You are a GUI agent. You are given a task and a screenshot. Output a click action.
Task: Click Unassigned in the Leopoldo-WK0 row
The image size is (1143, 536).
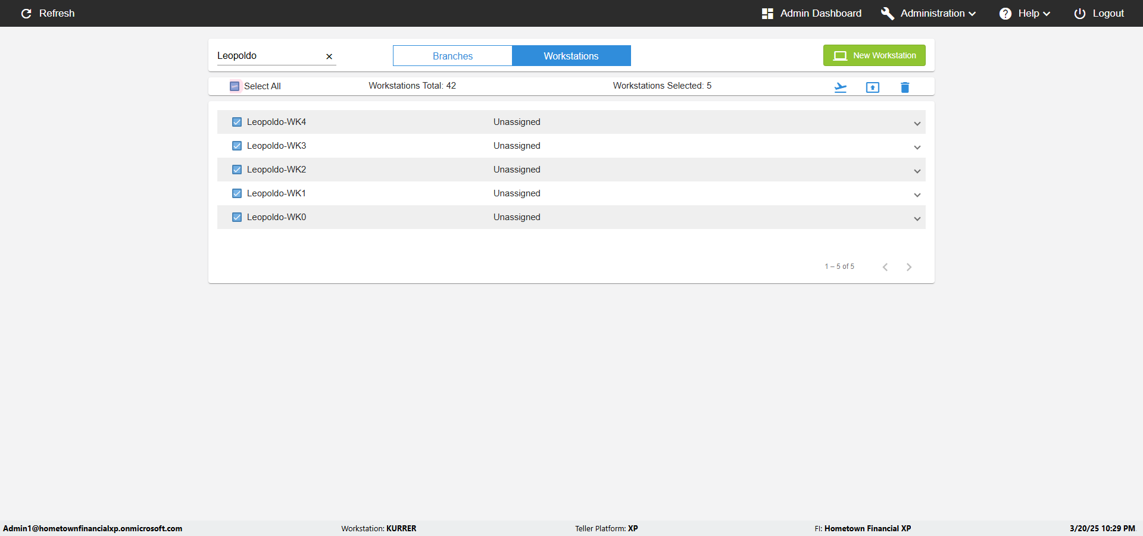coord(517,217)
